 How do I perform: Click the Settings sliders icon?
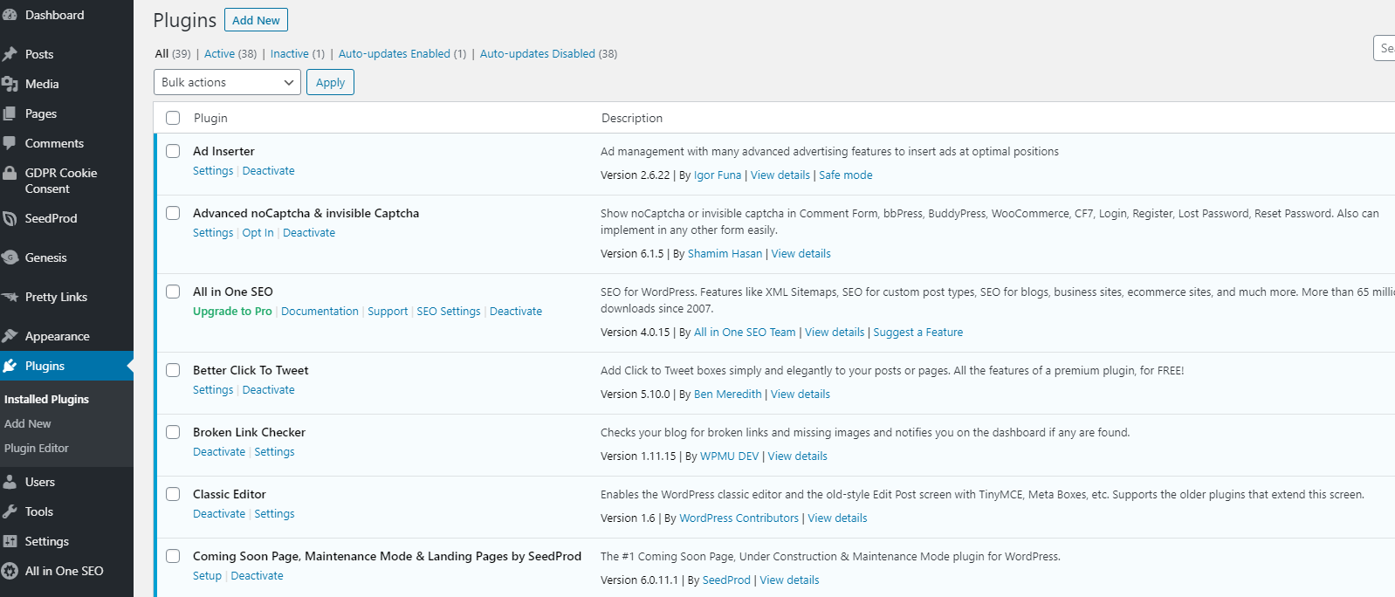click(10, 541)
